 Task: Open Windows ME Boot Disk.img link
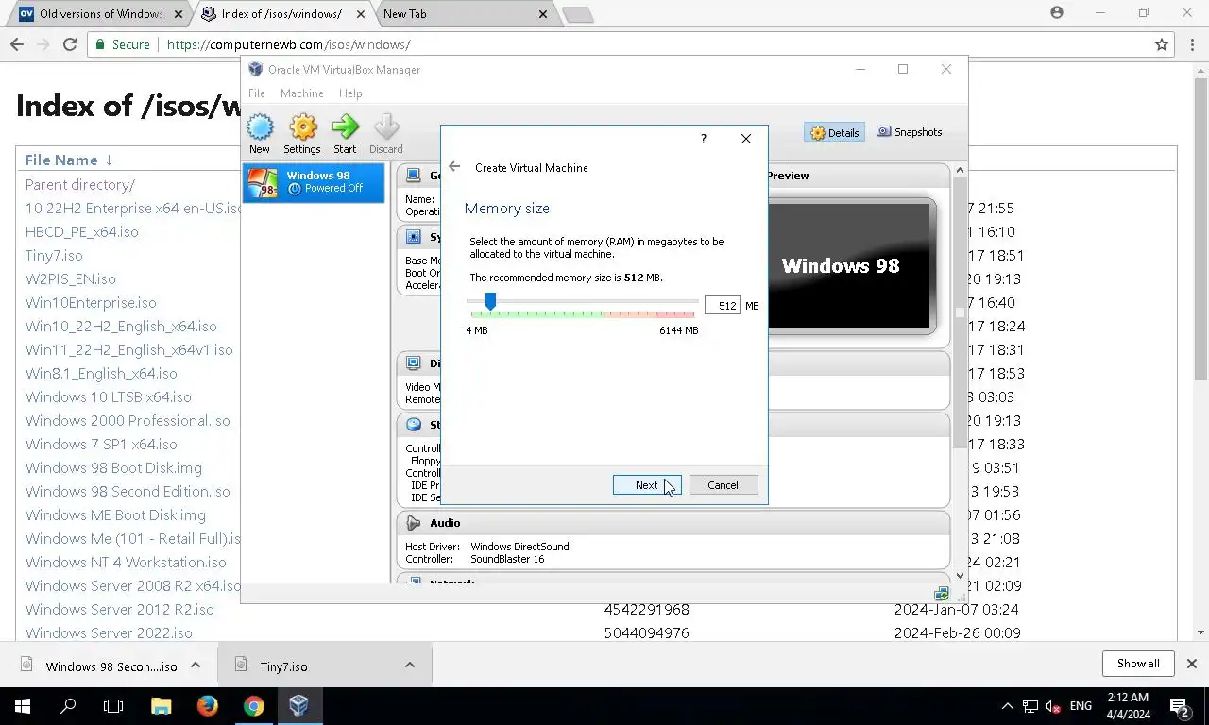pos(115,515)
